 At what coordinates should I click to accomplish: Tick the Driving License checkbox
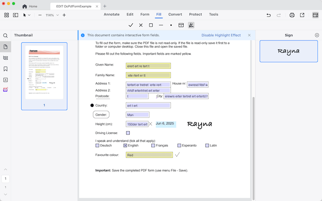coord(128,133)
